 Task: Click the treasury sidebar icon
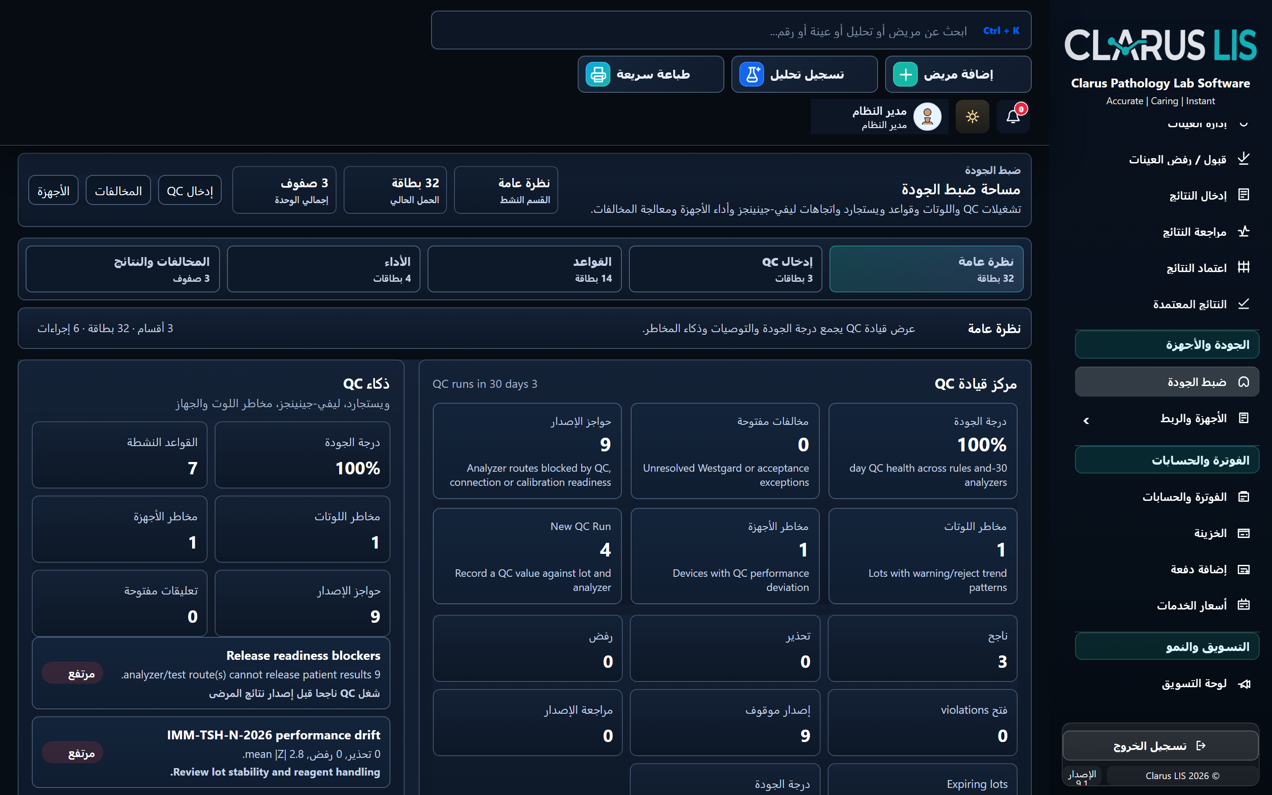(x=1243, y=533)
